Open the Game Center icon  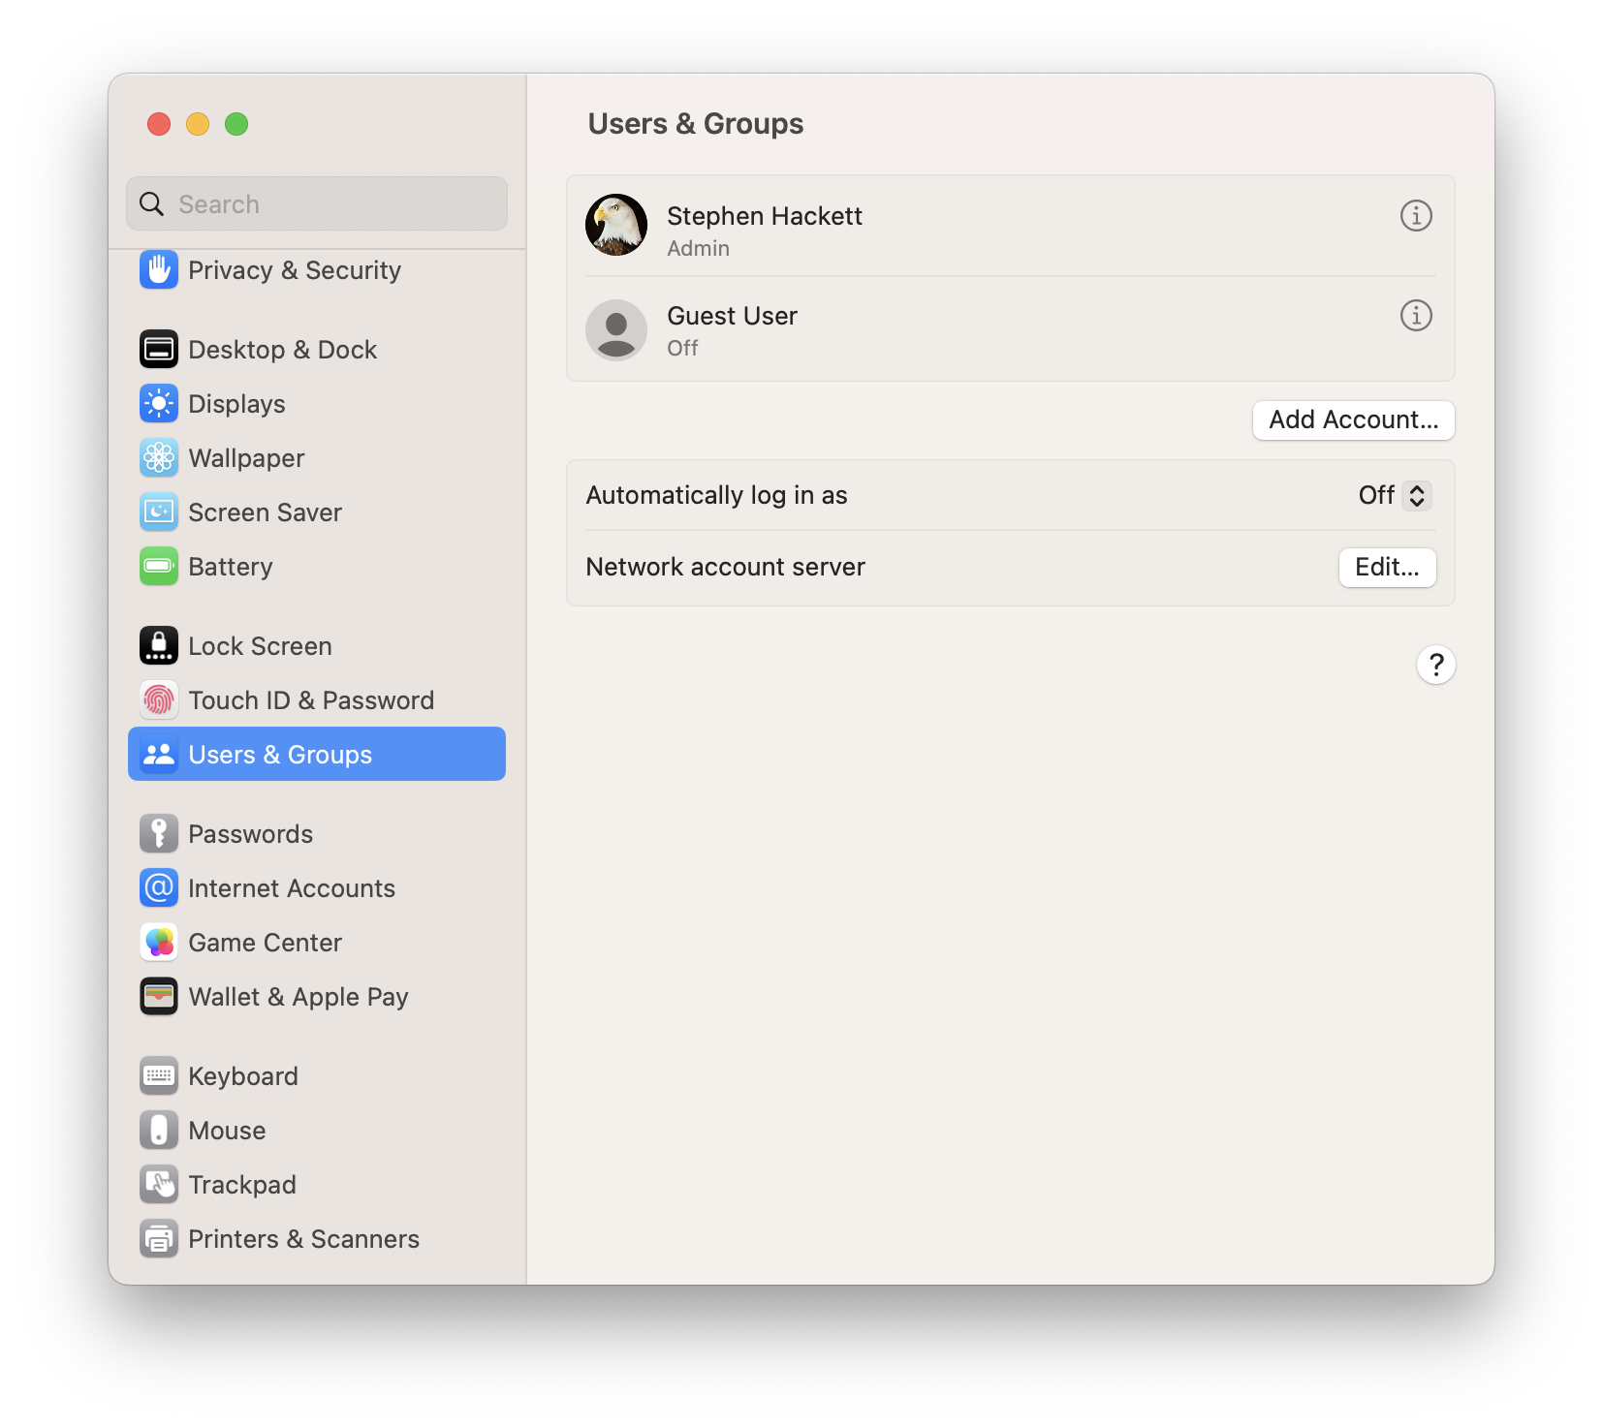[x=159, y=943]
